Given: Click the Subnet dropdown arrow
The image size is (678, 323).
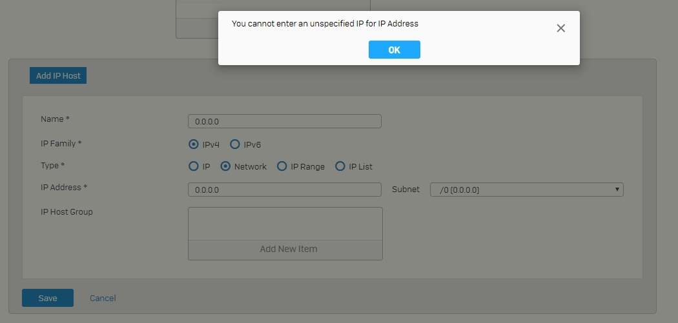Looking at the screenshot, I should [617, 190].
